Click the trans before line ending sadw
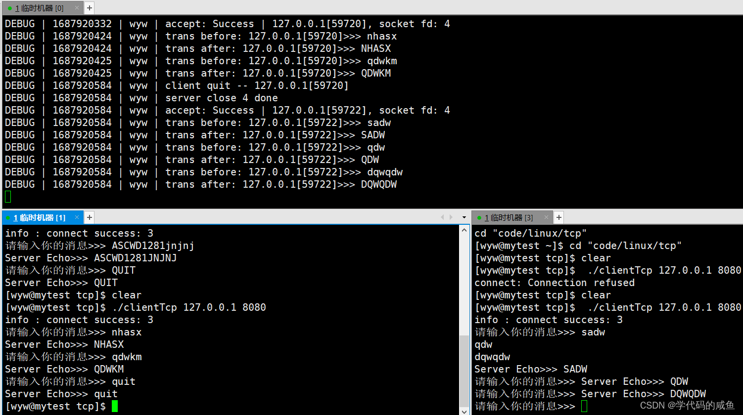 pyautogui.click(x=198, y=123)
